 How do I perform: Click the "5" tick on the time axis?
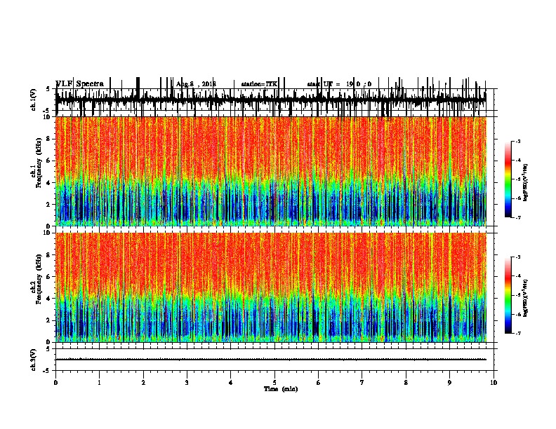coord(274,383)
